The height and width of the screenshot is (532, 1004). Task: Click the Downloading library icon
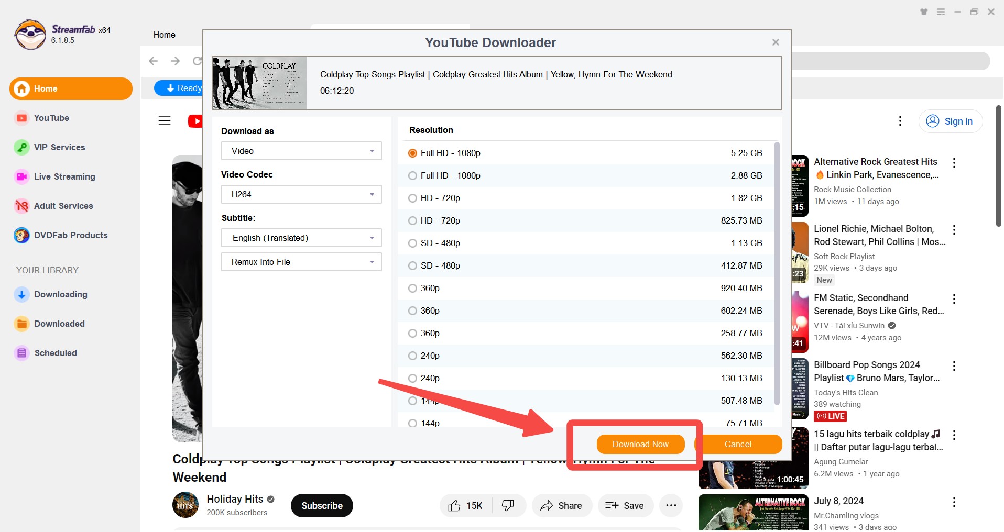point(21,294)
